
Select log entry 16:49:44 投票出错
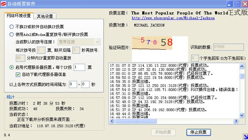tap(130, 114)
